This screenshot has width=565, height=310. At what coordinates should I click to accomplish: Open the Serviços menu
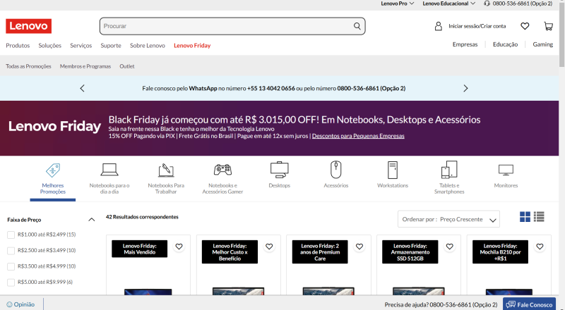81,45
